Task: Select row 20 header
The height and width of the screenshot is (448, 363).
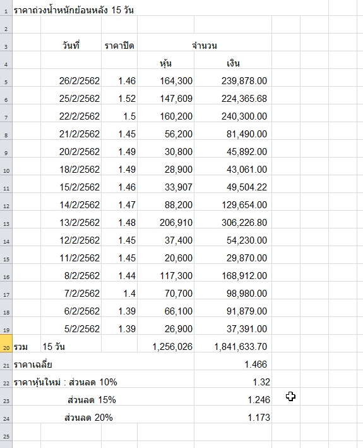Action: tap(6, 344)
